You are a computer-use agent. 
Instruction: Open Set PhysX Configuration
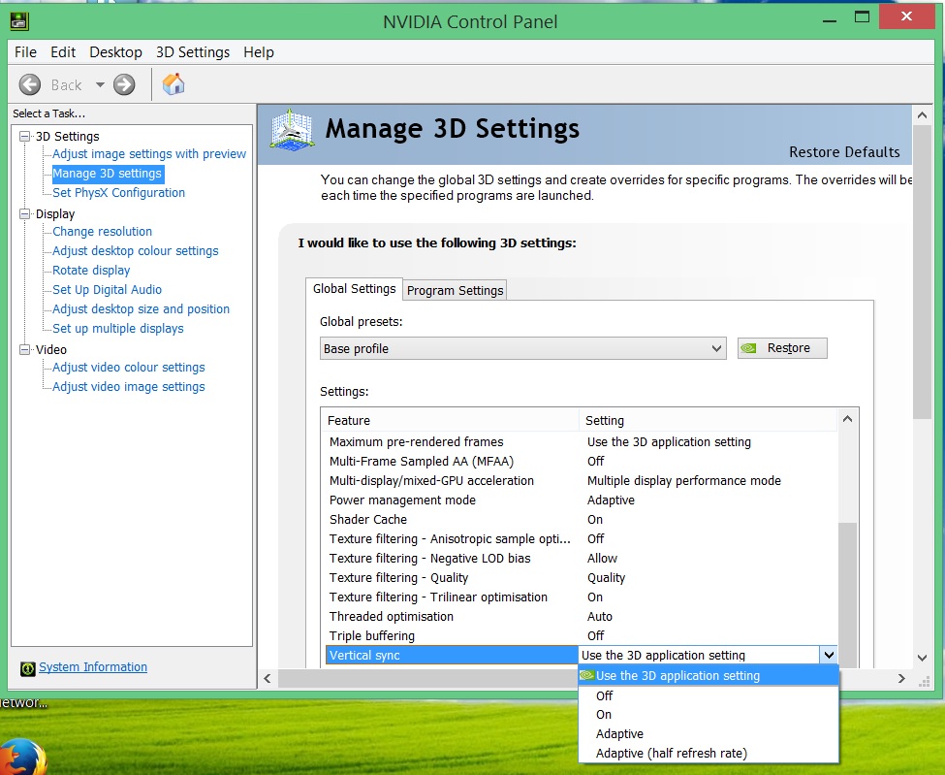[x=118, y=193]
